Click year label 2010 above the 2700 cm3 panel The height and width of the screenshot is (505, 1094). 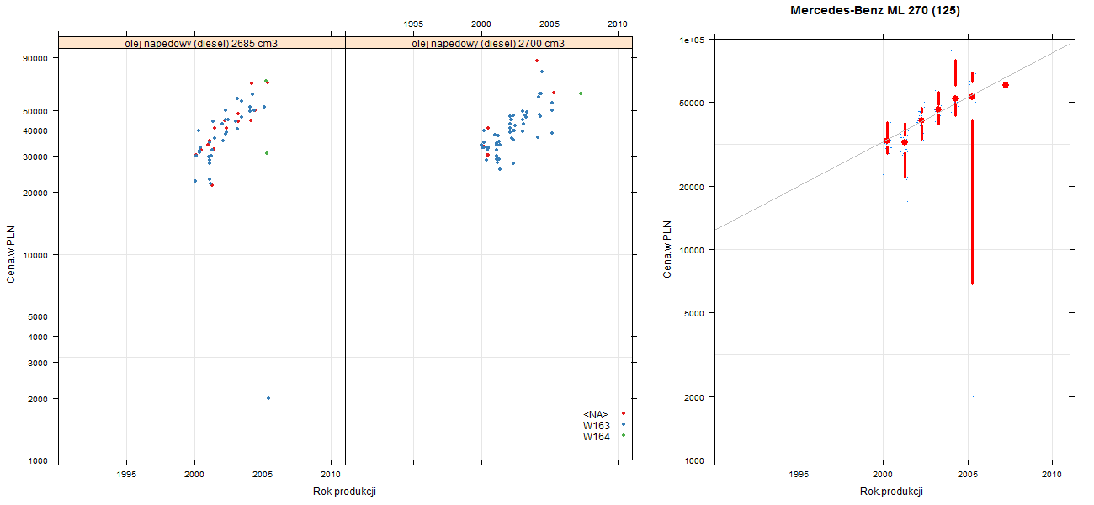click(618, 24)
